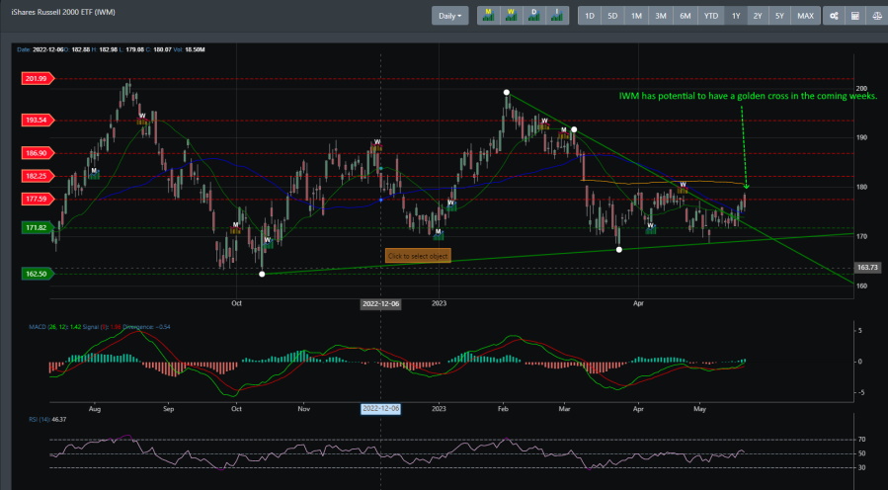
Task: Click the Mar label on time axis
Action: (x=564, y=408)
